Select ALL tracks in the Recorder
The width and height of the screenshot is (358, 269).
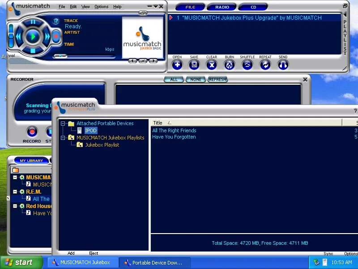[x=174, y=79]
